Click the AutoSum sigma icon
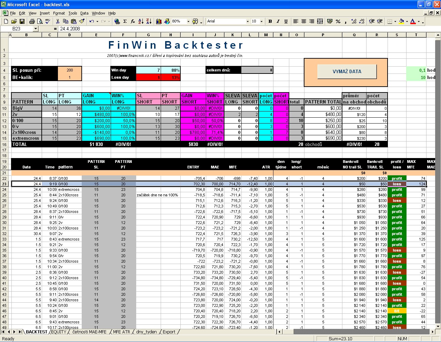The height and width of the screenshot is (342, 441). [x=125, y=21]
